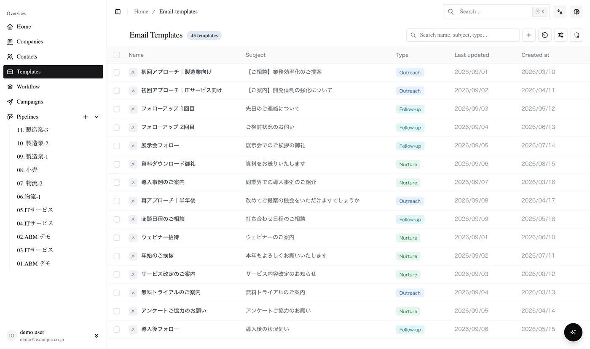
Task: Open the Templates sidebar item
Action: point(53,72)
